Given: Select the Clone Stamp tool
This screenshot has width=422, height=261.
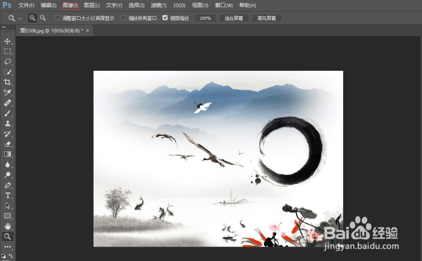Looking at the screenshot, I should point(8,123).
